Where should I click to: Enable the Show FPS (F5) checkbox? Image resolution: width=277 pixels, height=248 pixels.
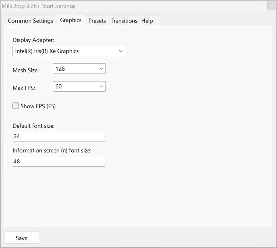[x=16, y=106]
